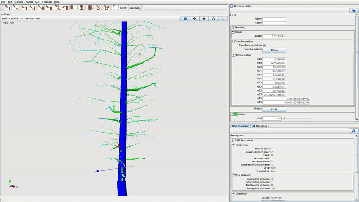
Task: Click the red X delete-branch toolbar icon
Action: (98, 8)
